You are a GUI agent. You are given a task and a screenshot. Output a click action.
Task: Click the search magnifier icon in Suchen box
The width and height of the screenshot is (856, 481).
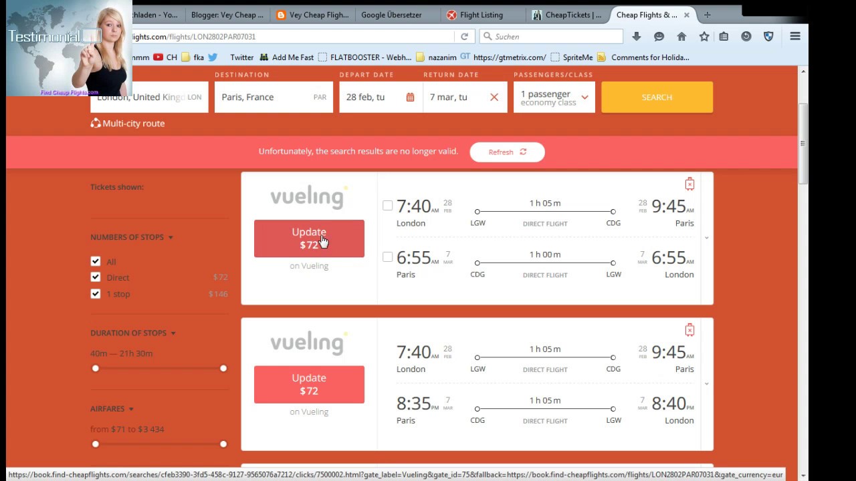point(488,37)
